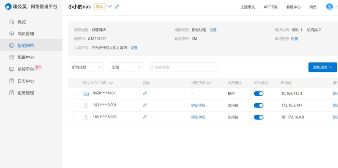Viewport: 338px width, 168px height.
Task: Check the box for member 1631****8:002
Action: coord(75,117)
